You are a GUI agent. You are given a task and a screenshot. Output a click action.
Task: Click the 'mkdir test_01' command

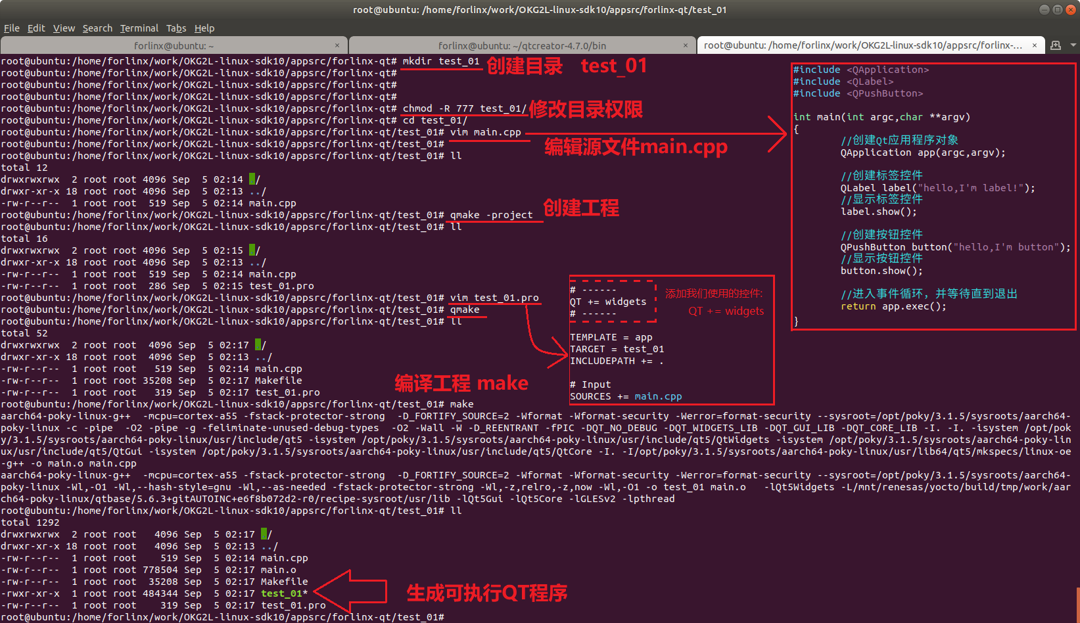pos(441,61)
